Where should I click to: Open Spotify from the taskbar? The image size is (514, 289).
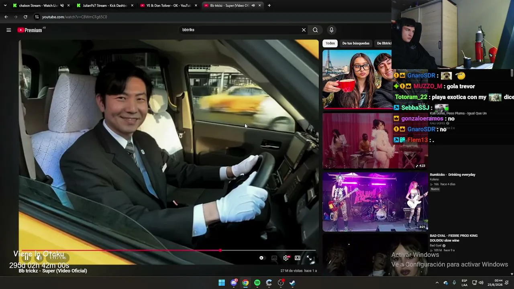(x=257, y=283)
